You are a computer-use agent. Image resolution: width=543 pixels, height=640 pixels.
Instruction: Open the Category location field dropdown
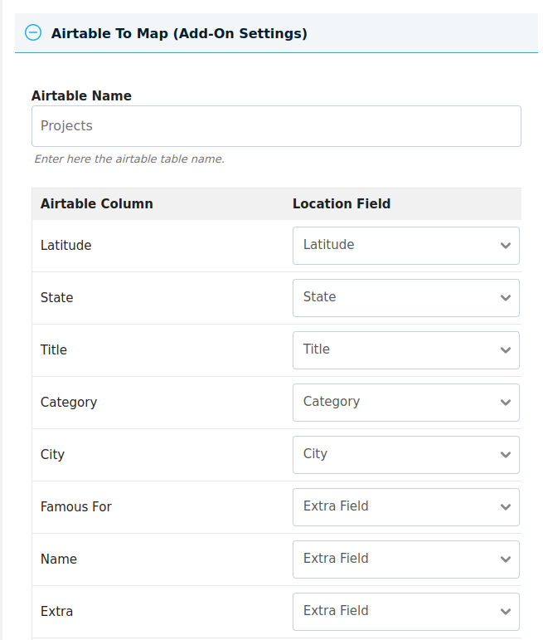click(406, 403)
